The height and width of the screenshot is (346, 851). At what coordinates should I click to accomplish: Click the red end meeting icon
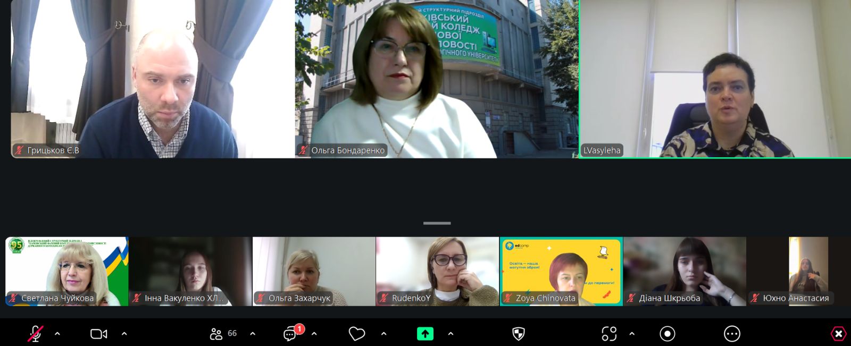coord(838,334)
